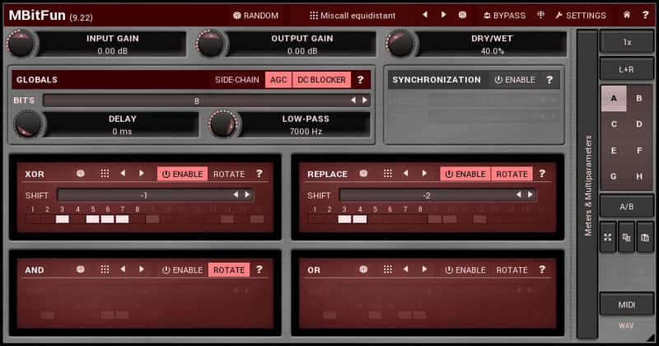Toggle bit 5 in the XOR bit row
The image size is (659, 346).
[92, 219]
